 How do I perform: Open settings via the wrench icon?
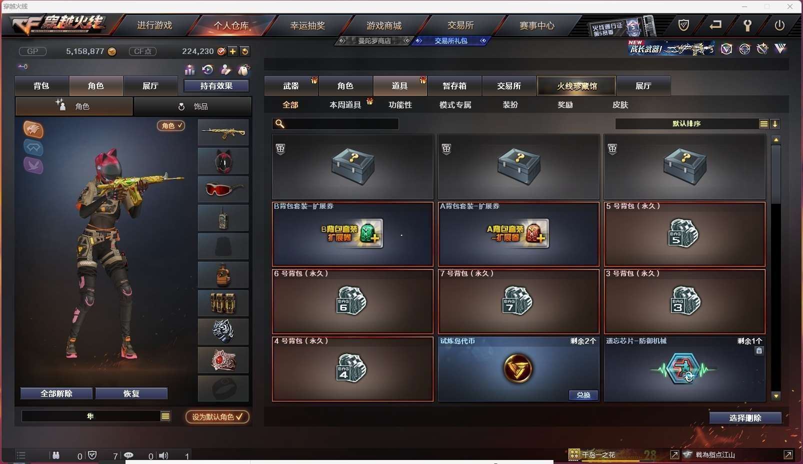click(747, 25)
